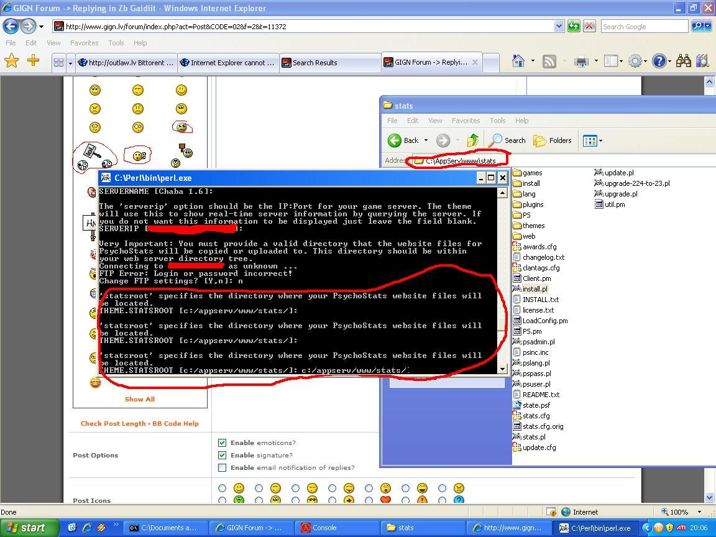Stop loading with the red X button
The width and height of the screenshot is (716, 537).
tap(589, 26)
